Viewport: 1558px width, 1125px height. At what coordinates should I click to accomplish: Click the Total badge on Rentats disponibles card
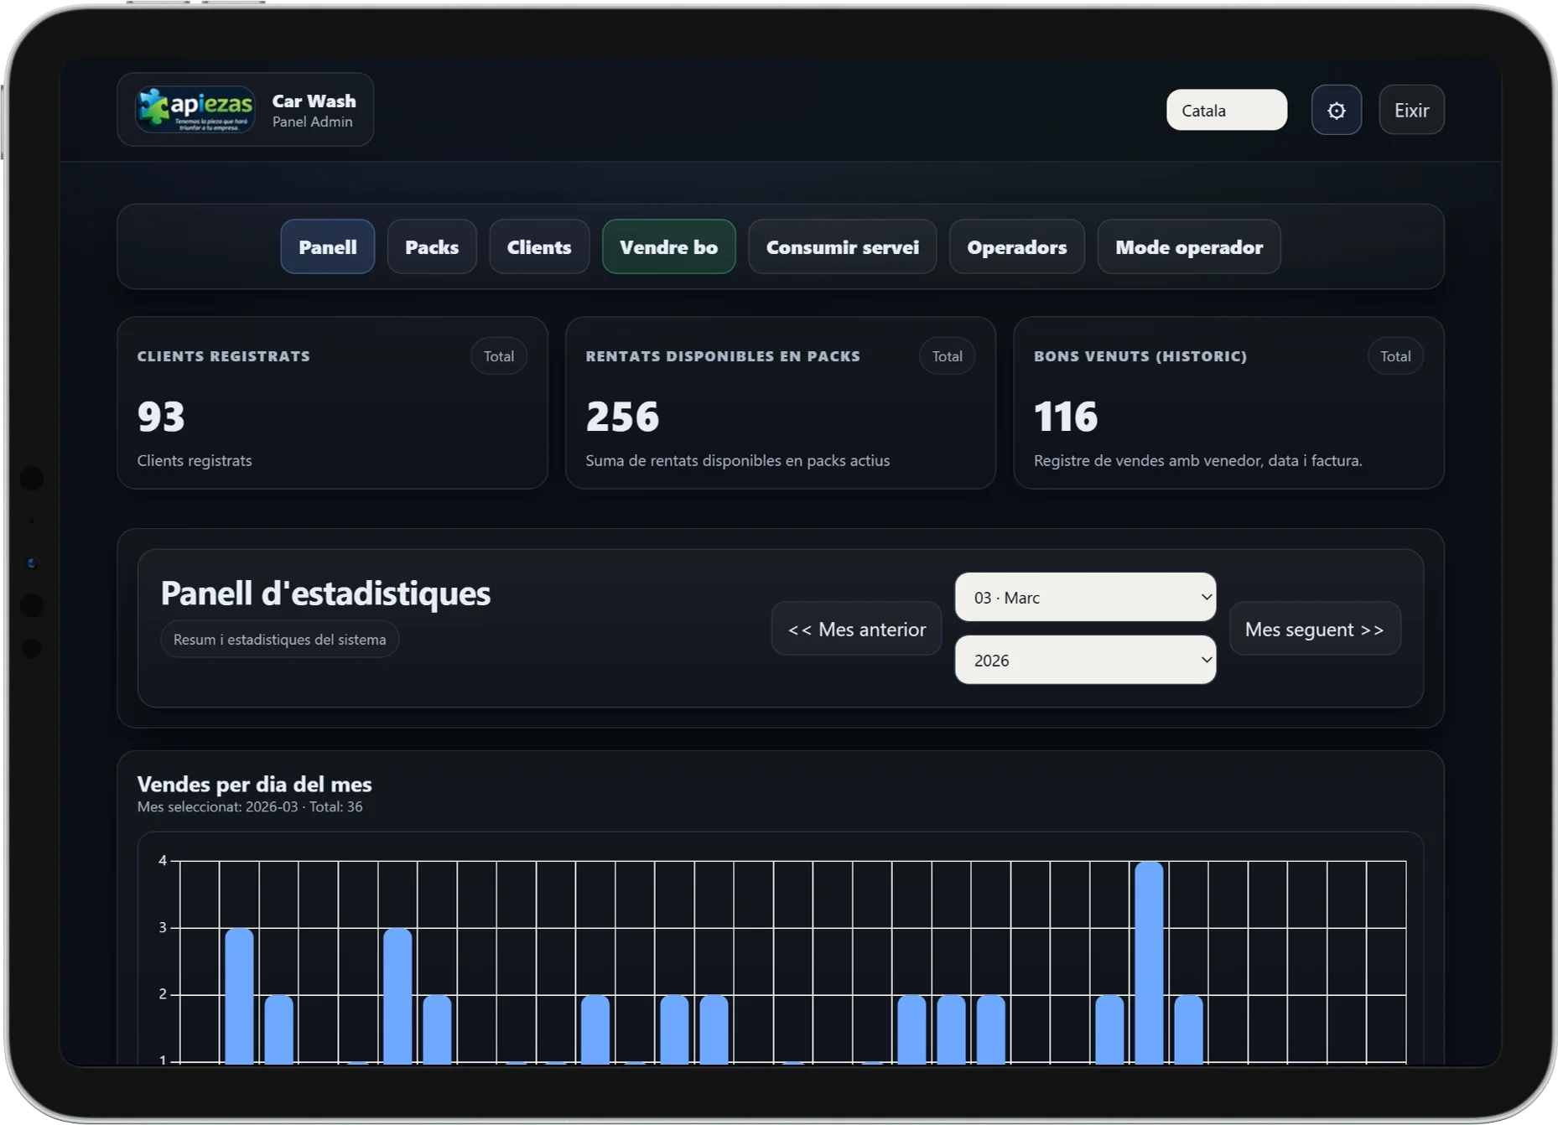(x=947, y=356)
